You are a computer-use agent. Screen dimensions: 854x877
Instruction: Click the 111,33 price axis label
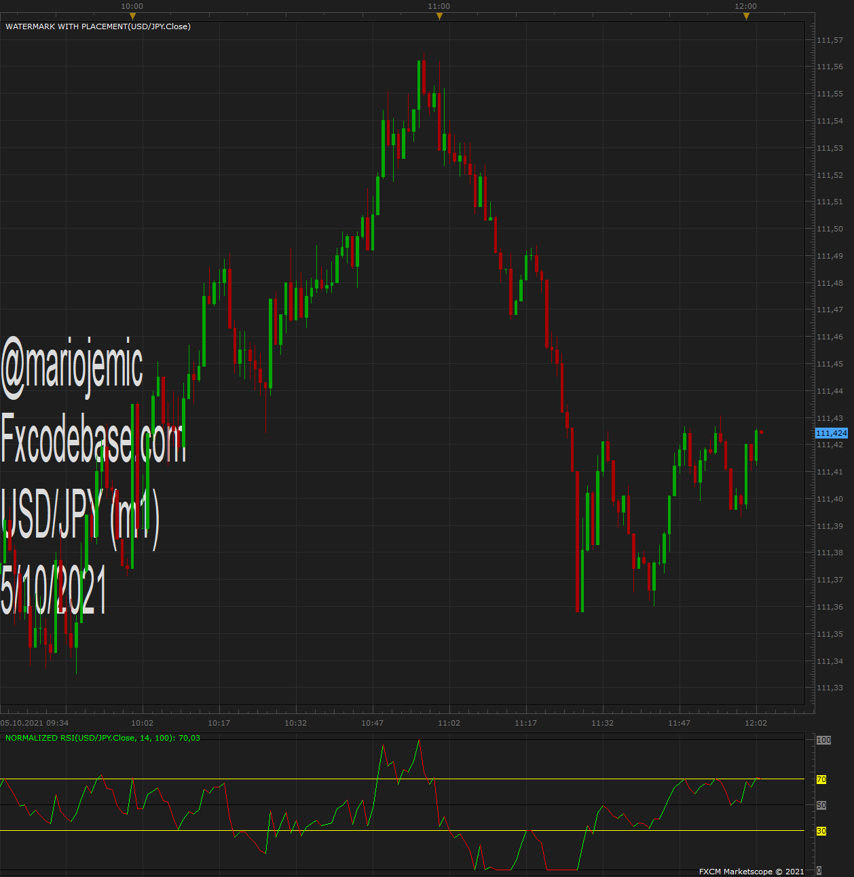tap(830, 688)
